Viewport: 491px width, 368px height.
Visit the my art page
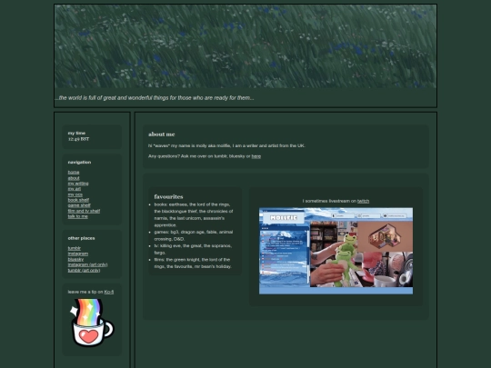click(75, 189)
